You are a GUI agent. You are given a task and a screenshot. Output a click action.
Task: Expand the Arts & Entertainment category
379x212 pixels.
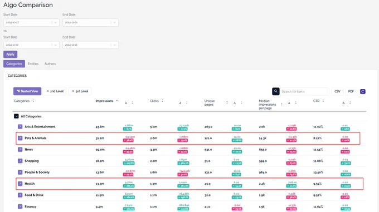coord(20,127)
